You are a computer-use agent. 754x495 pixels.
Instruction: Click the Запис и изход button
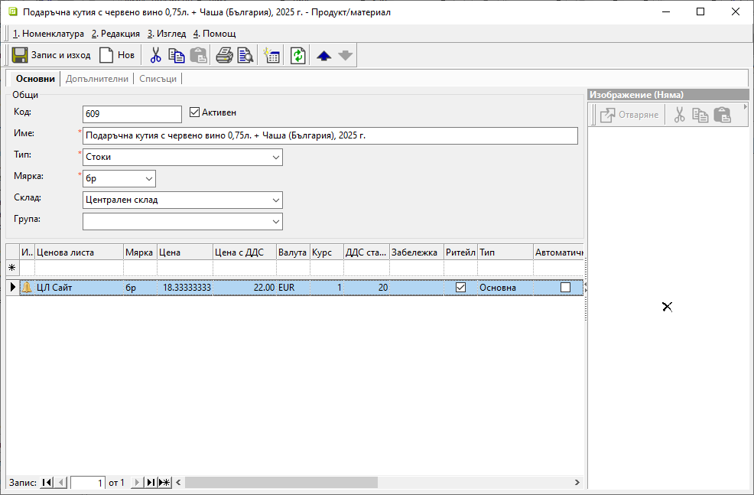click(x=52, y=55)
